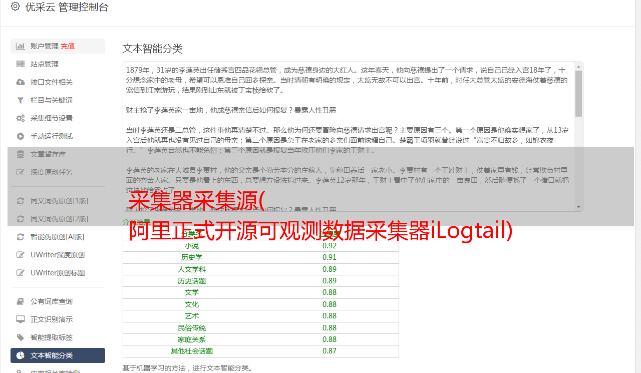
Task: Click the book icon for 公有词库查询
Action: pyautogui.click(x=21, y=301)
